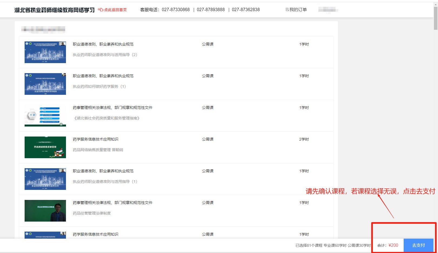Click the 去支付 button
Image resolution: width=438 pixels, height=253 pixels.
point(418,245)
